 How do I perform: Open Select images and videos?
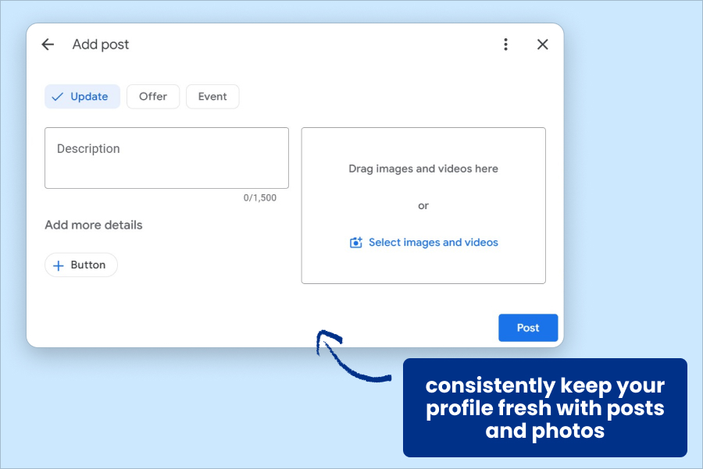coord(433,243)
